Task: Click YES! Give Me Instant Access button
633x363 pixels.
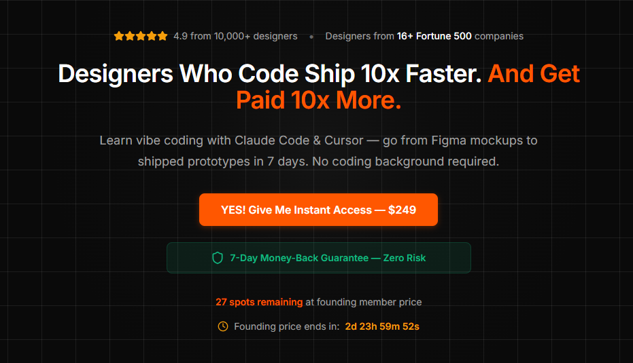Action: (x=318, y=210)
